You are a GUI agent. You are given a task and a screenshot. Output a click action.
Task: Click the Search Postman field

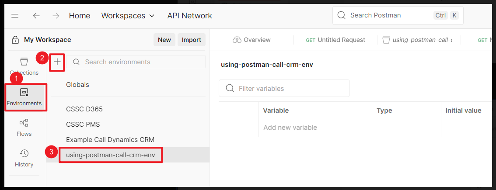click(x=398, y=15)
